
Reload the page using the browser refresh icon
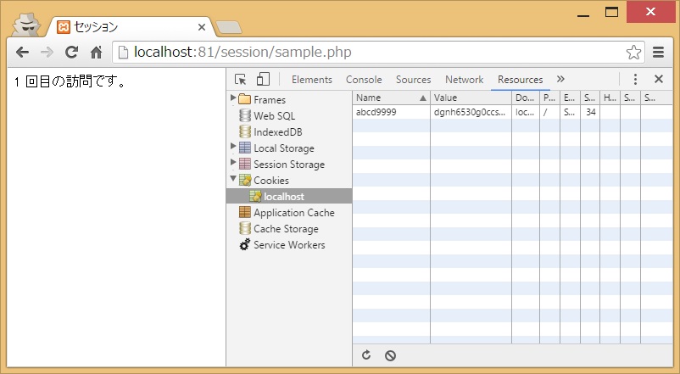(x=71, y=53)
